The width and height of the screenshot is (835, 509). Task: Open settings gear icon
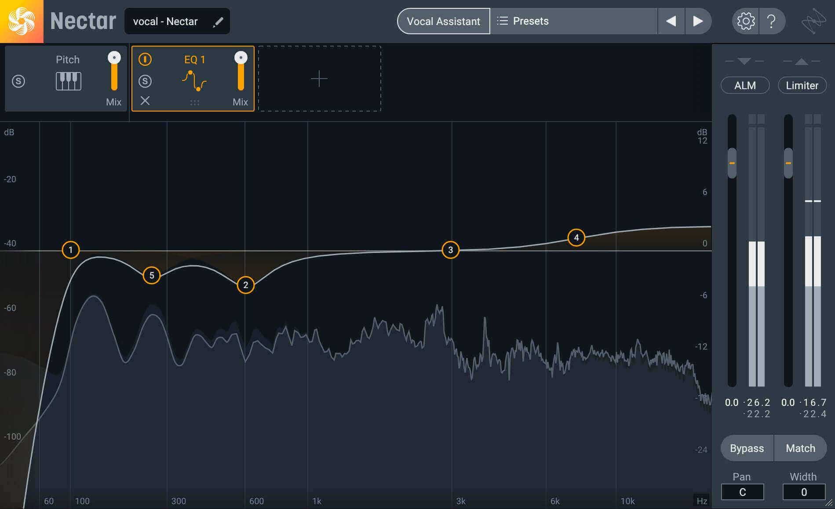(745, 21)
